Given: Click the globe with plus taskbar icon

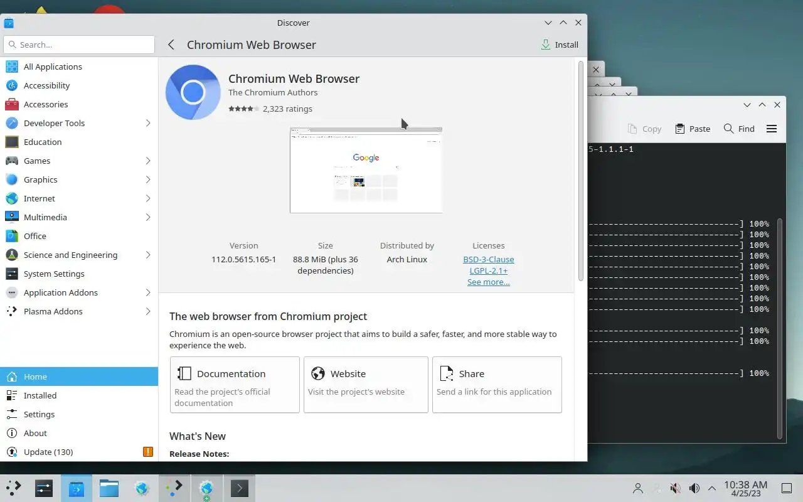Looking at the screenshot, I should [207, 488].
